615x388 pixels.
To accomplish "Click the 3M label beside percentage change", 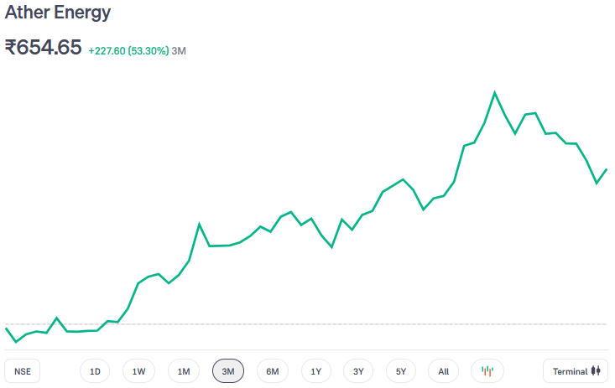I will [x=179, y=50].
